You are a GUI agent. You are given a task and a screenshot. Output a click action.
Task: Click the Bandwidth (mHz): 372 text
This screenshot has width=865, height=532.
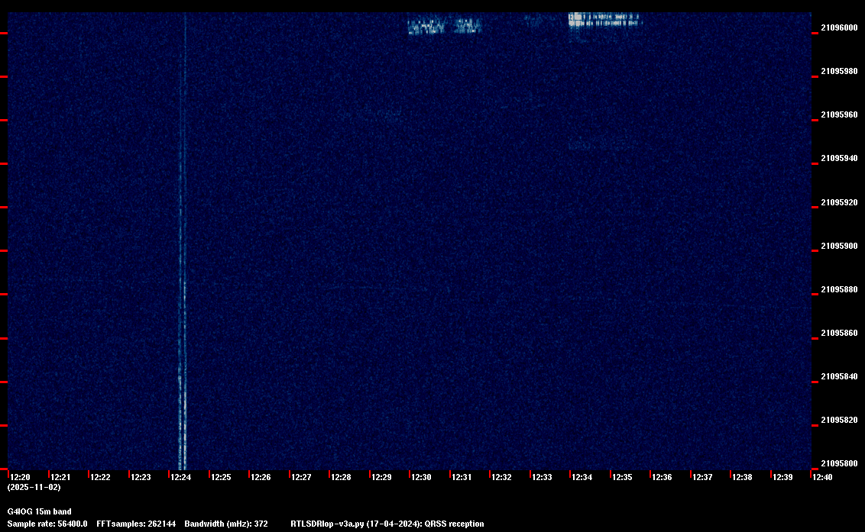click(226, 524)
